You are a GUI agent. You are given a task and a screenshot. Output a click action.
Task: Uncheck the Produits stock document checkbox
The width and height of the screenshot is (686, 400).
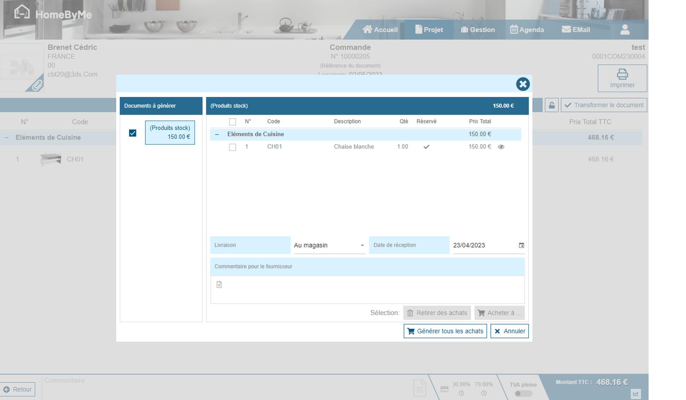click(133, 133)
